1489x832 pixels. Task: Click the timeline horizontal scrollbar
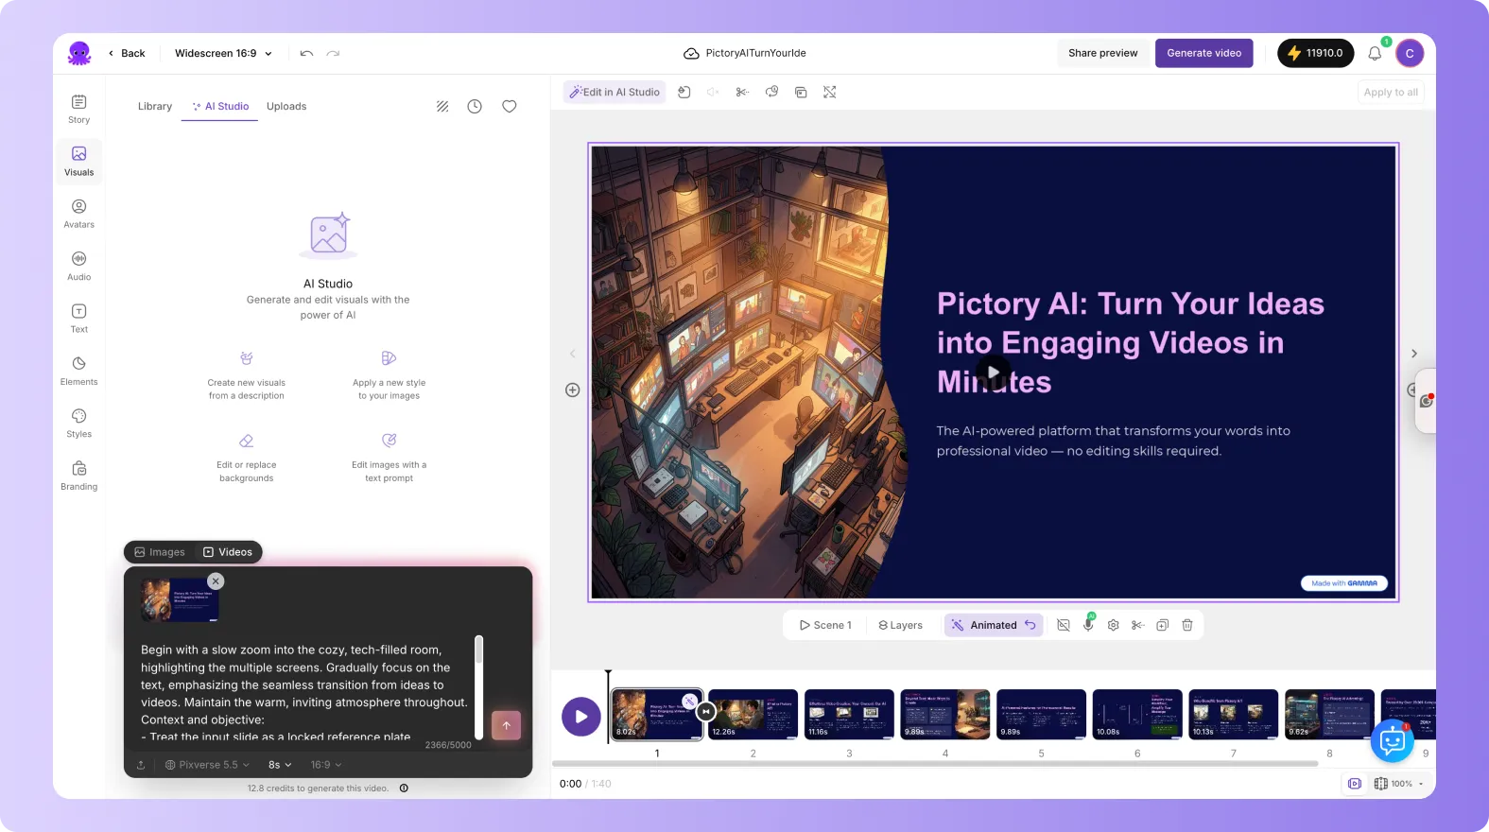pos(935,763)
